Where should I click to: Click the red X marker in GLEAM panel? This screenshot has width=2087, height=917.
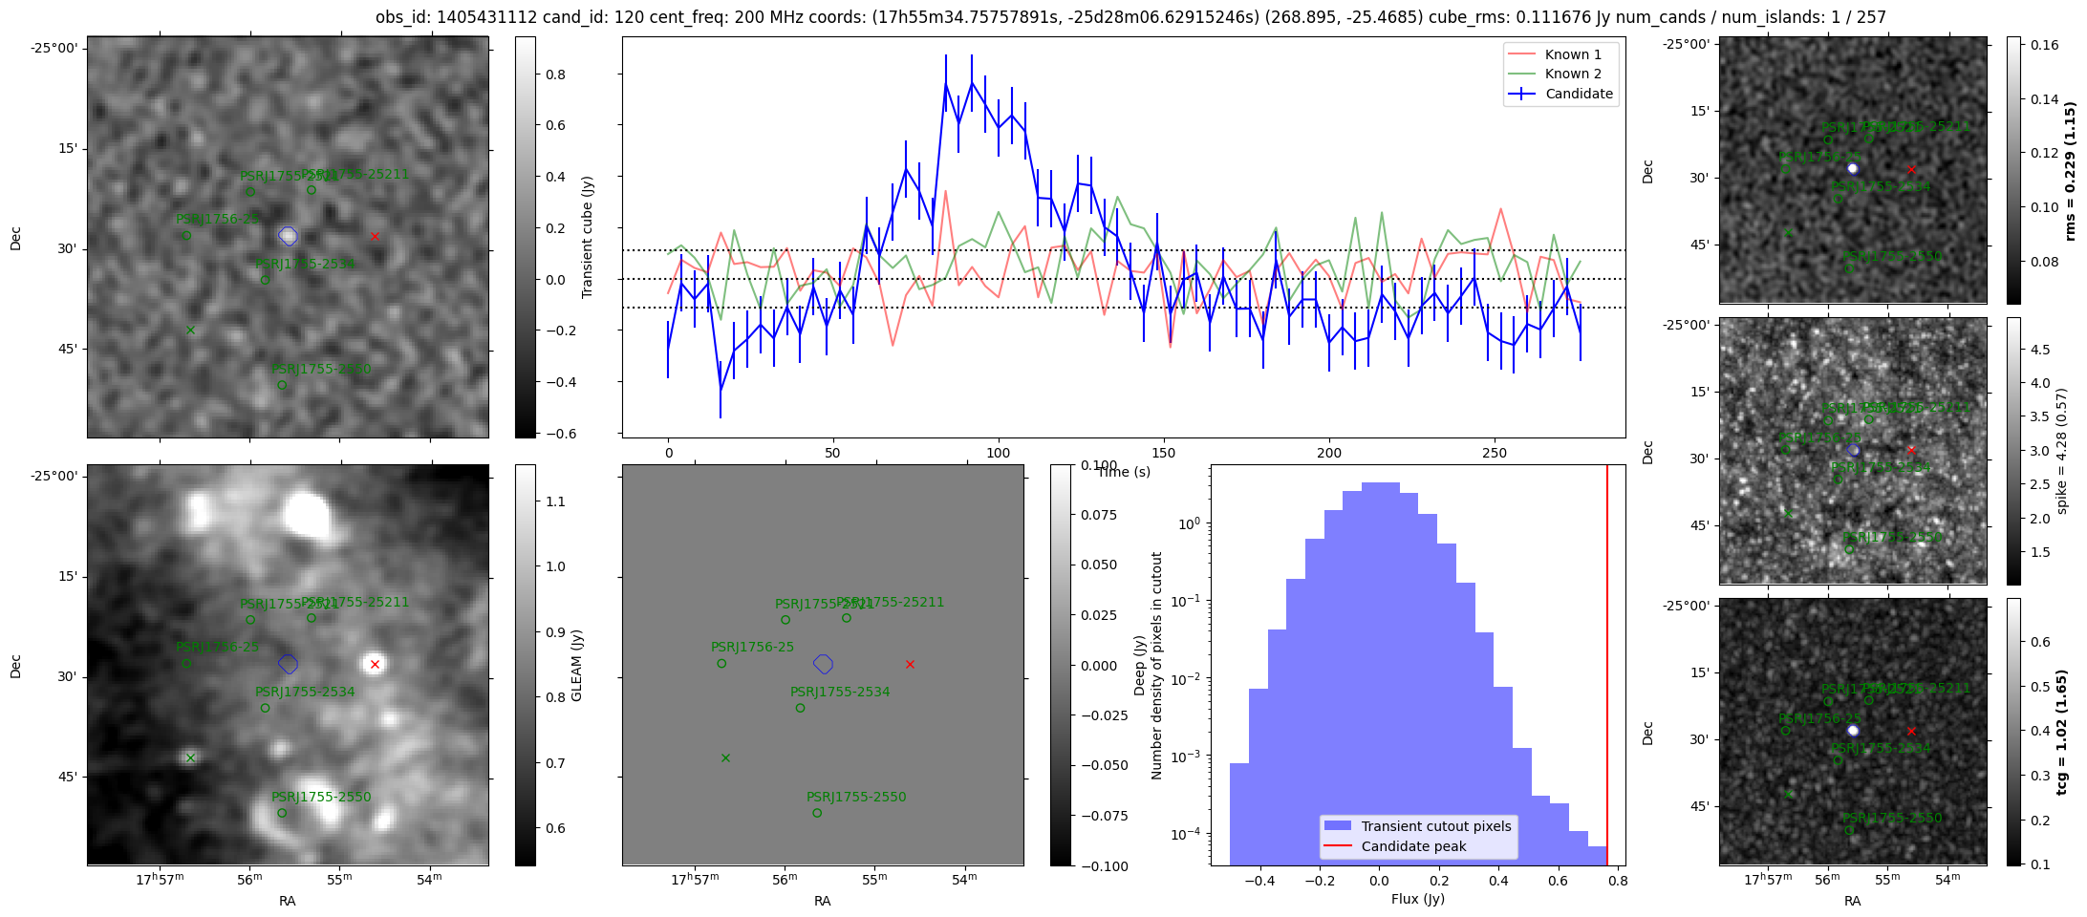tap(375, 664)
